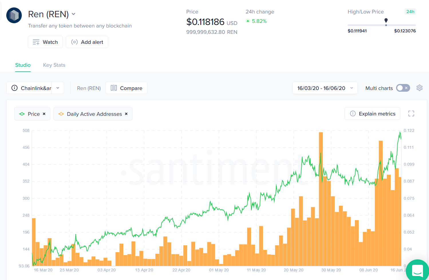Remove Daily Active Addresses metric with its X

(126, 114)
